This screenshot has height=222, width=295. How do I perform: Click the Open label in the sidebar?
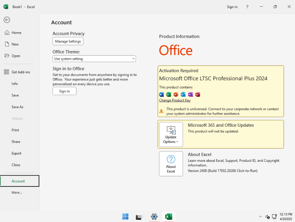click(x=16, y=56)
